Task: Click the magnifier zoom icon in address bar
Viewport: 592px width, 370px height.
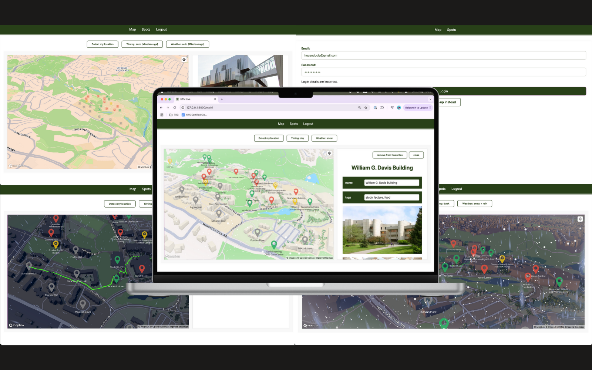Action: pos(359,108)
